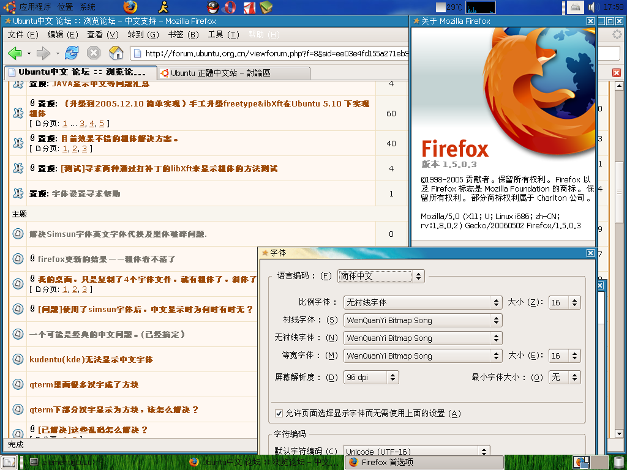The width and height of the screenshot is (627, 470).
Task: Open the volume speaker icon in the panel
Action: click(x=593, y=7)
